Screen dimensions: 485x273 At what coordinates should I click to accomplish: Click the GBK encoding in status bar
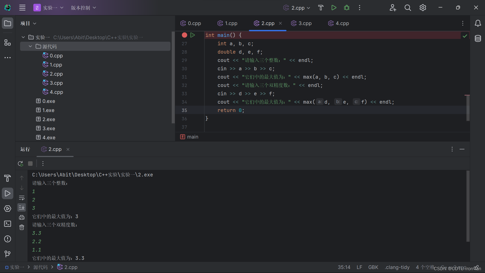tap(373, 267)
